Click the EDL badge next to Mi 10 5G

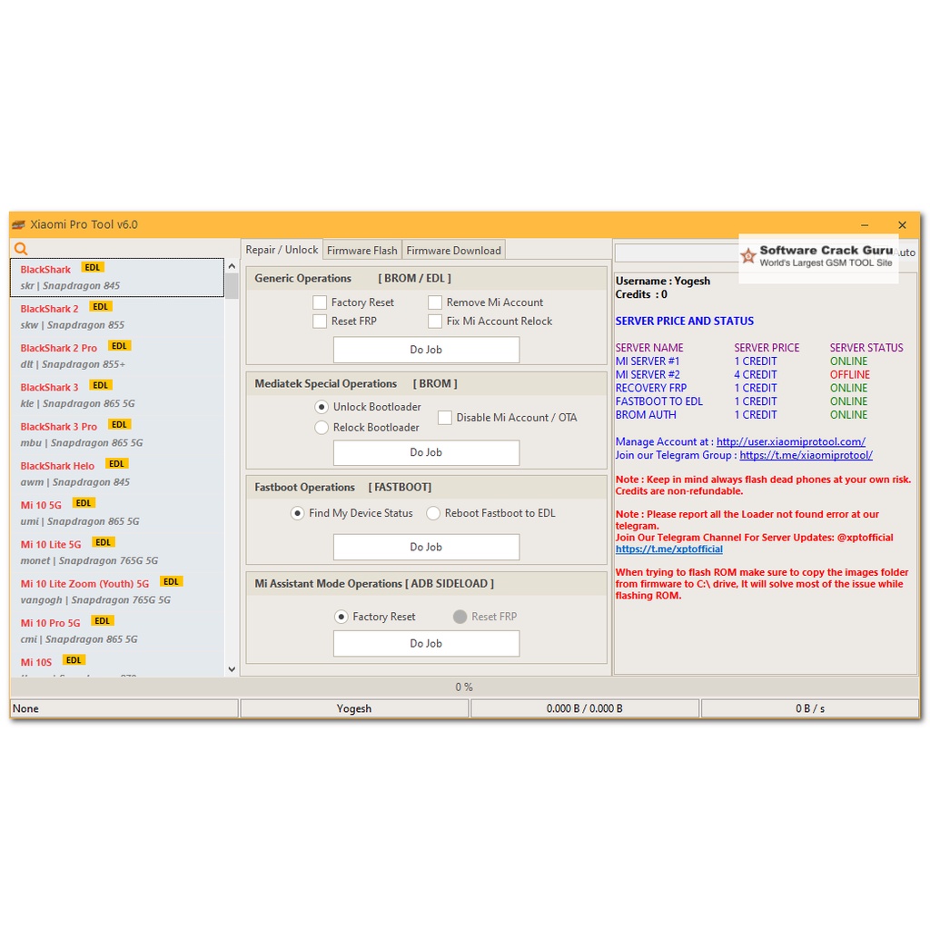[x=84, y=503]
